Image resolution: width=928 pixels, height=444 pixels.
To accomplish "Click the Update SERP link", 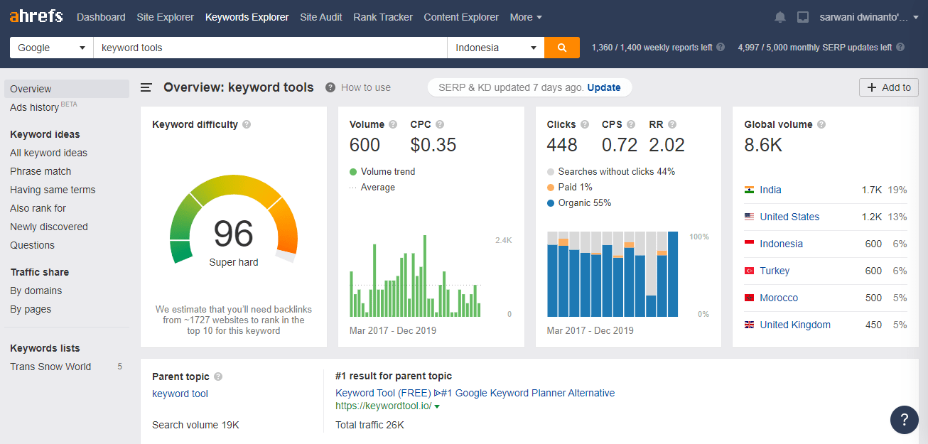I will (603, 87).
